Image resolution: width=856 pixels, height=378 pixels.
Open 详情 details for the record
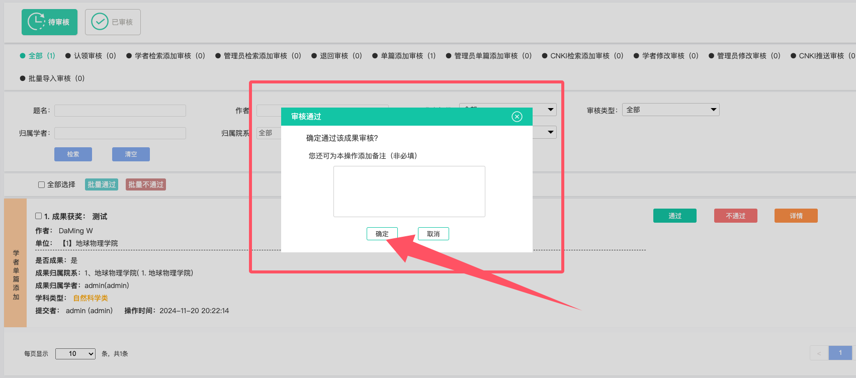pyautogui.click(x=796, y=216)
